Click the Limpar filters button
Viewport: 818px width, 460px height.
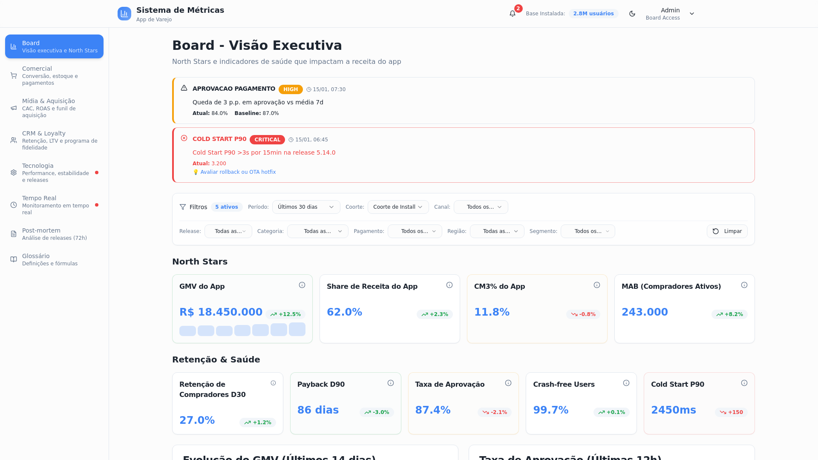point(727,231)
